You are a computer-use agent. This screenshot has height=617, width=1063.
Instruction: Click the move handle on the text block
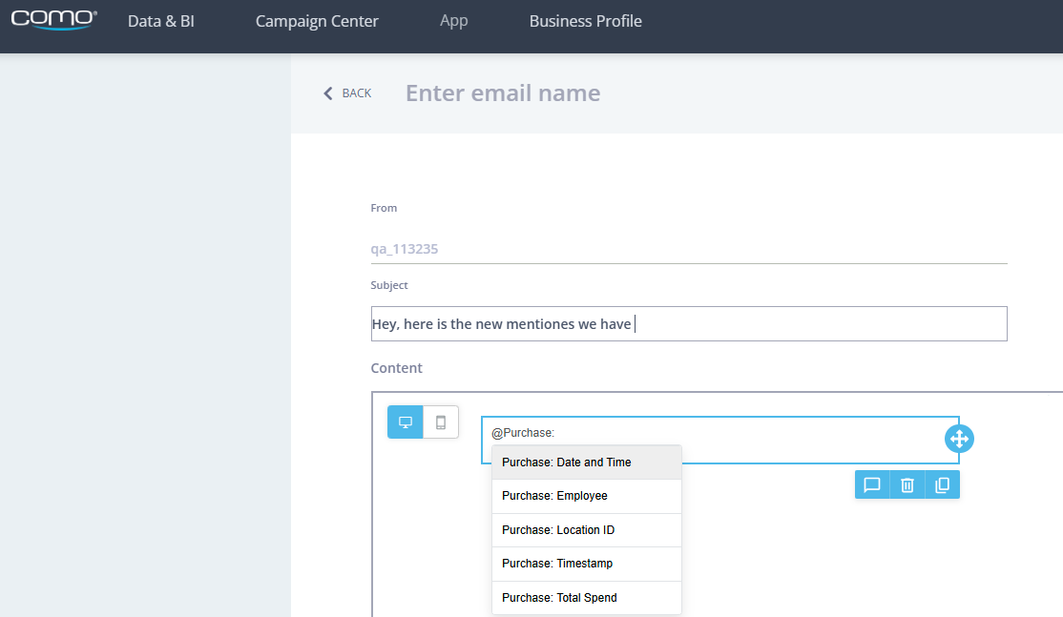(x=959, y=439)
